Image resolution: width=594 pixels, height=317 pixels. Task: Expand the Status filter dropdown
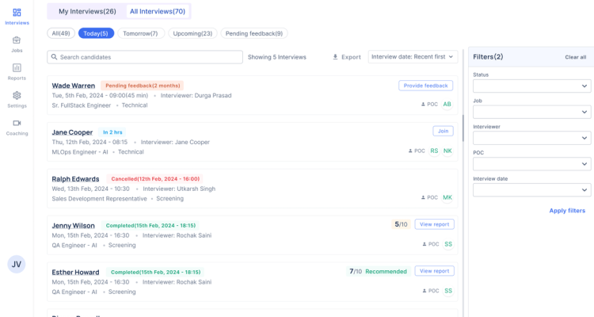tap(531, 86)
